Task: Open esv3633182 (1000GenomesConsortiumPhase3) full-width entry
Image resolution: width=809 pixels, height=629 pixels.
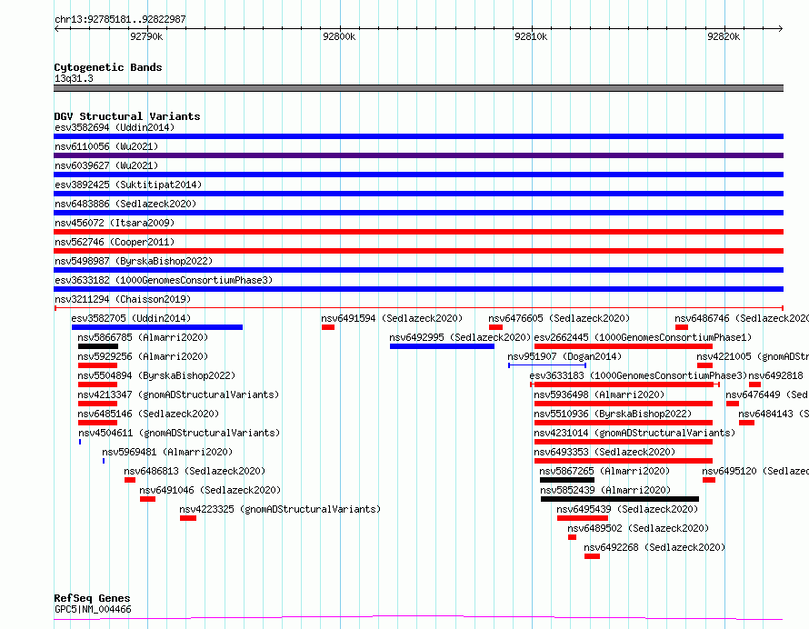Action: pos(164,280)
